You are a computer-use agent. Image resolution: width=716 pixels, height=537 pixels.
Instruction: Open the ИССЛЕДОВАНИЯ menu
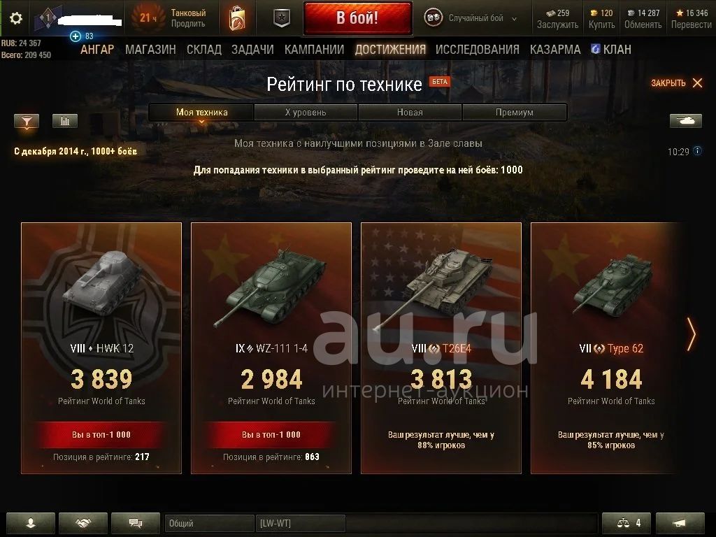[477, 50]
